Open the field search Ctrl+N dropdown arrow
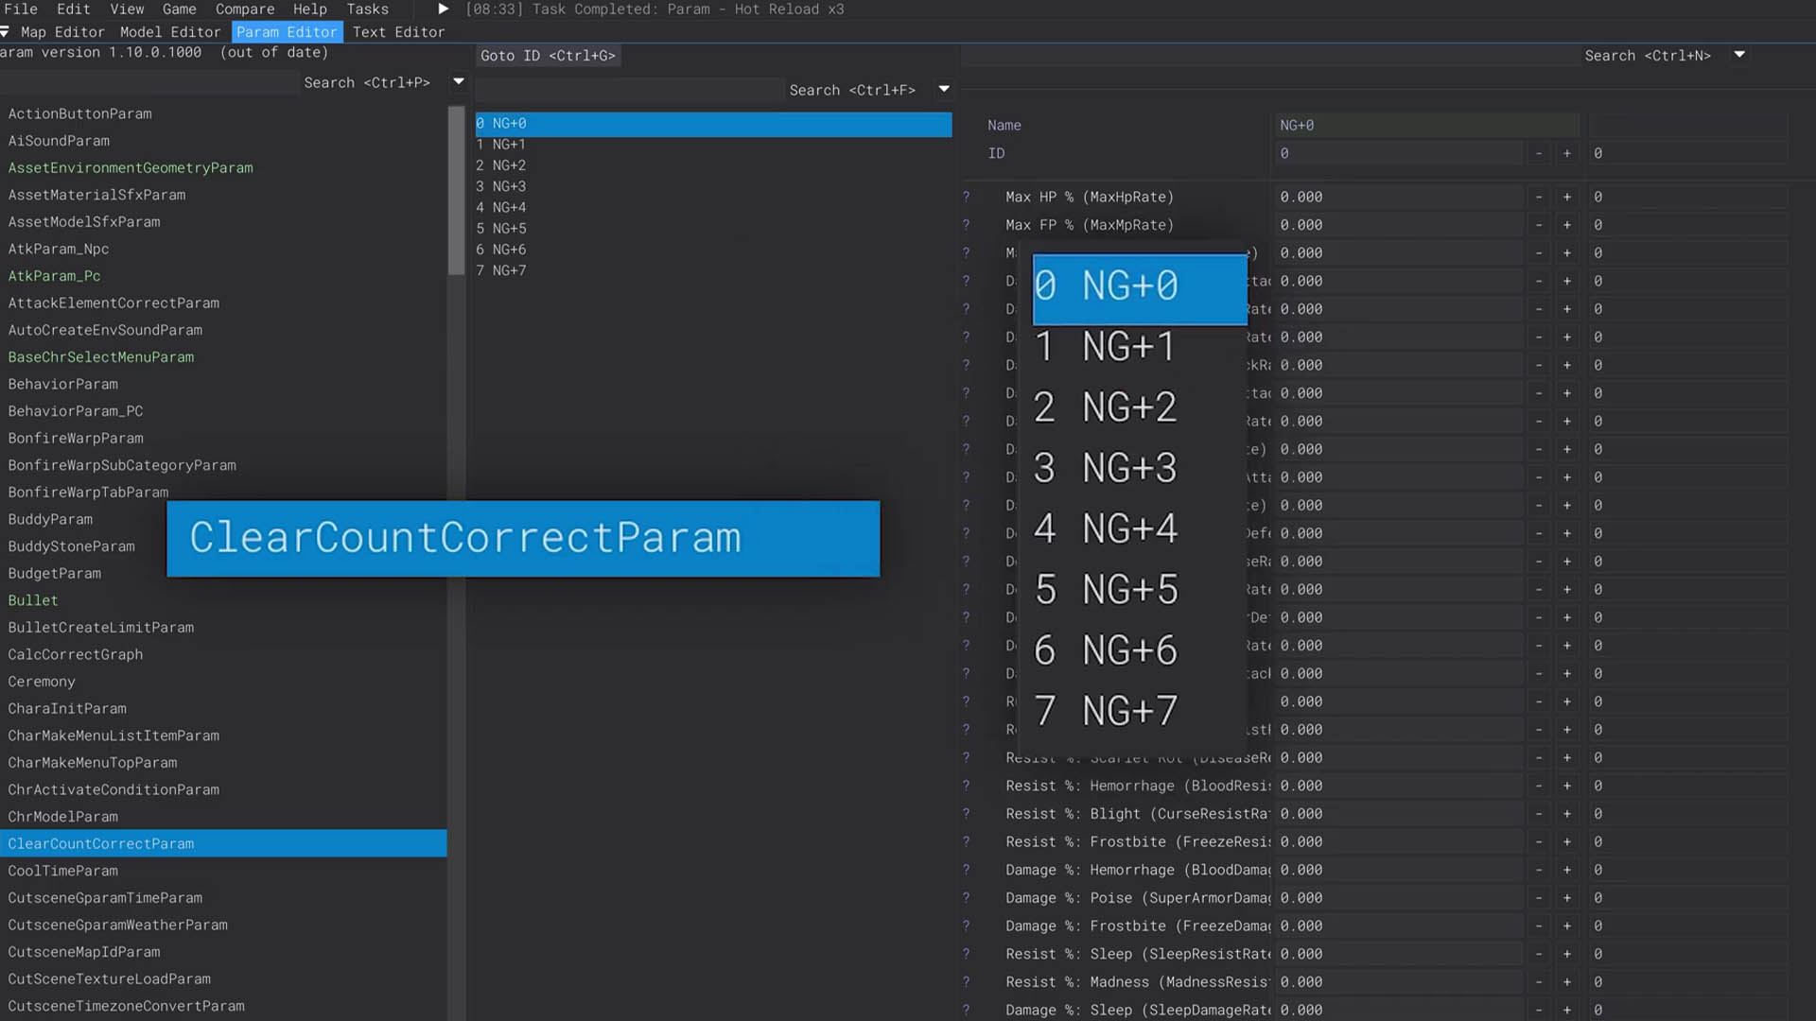Viewport: 1816px width, 1021px height. pyautogui.click(x=1738, y=55)
